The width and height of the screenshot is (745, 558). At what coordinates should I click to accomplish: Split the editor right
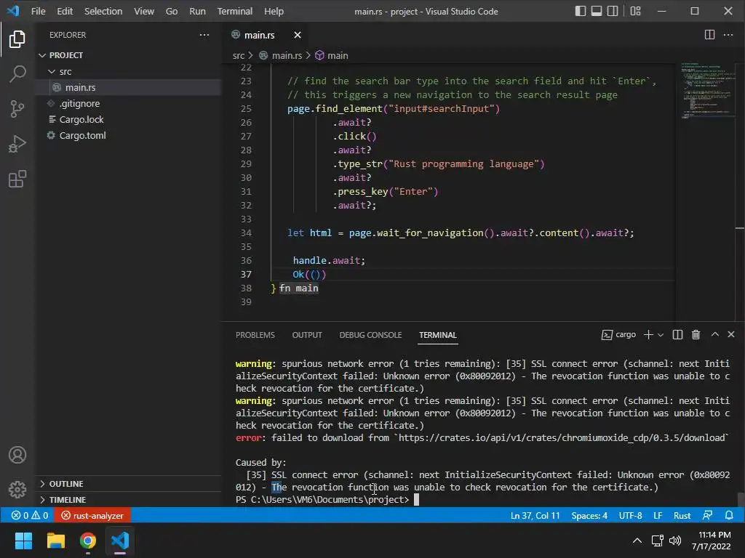(709, 35)
